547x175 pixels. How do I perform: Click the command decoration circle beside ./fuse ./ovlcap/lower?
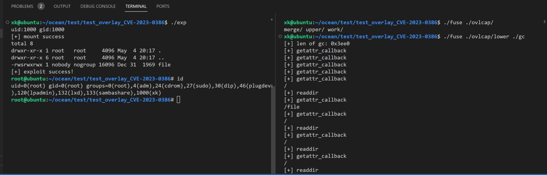click(280, 36)
